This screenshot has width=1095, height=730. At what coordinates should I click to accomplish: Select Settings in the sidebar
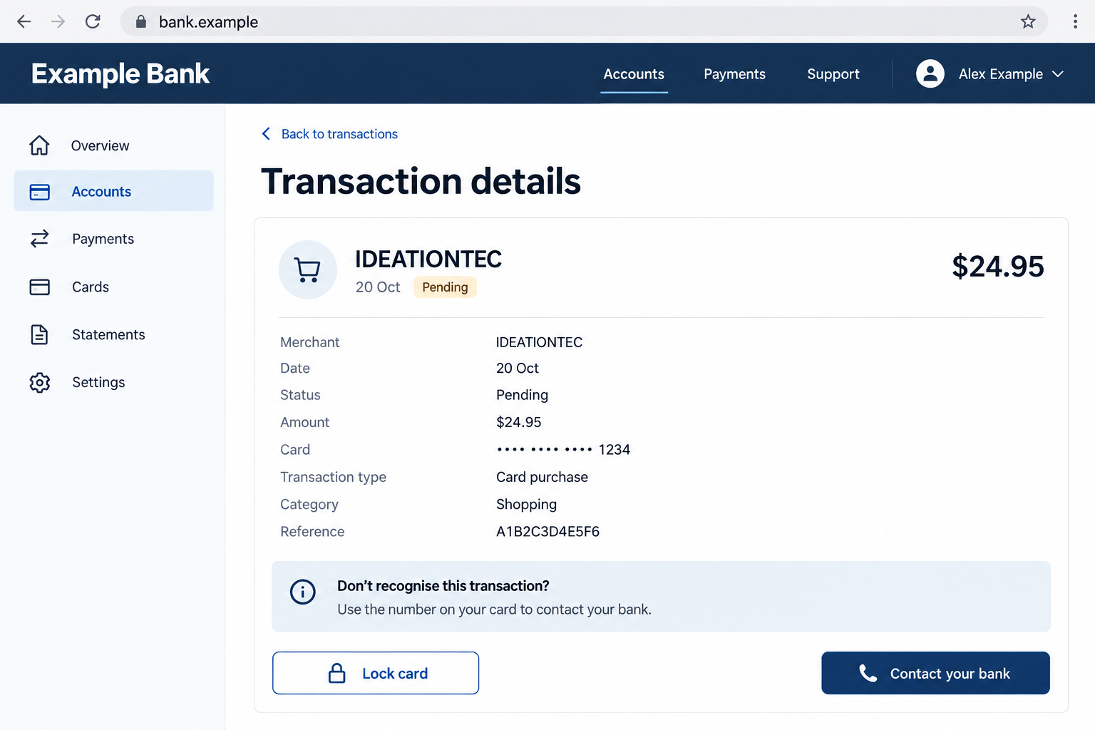coord(113,383)
